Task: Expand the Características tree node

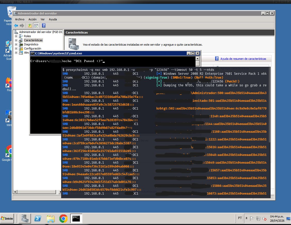Action: (16, 40)
